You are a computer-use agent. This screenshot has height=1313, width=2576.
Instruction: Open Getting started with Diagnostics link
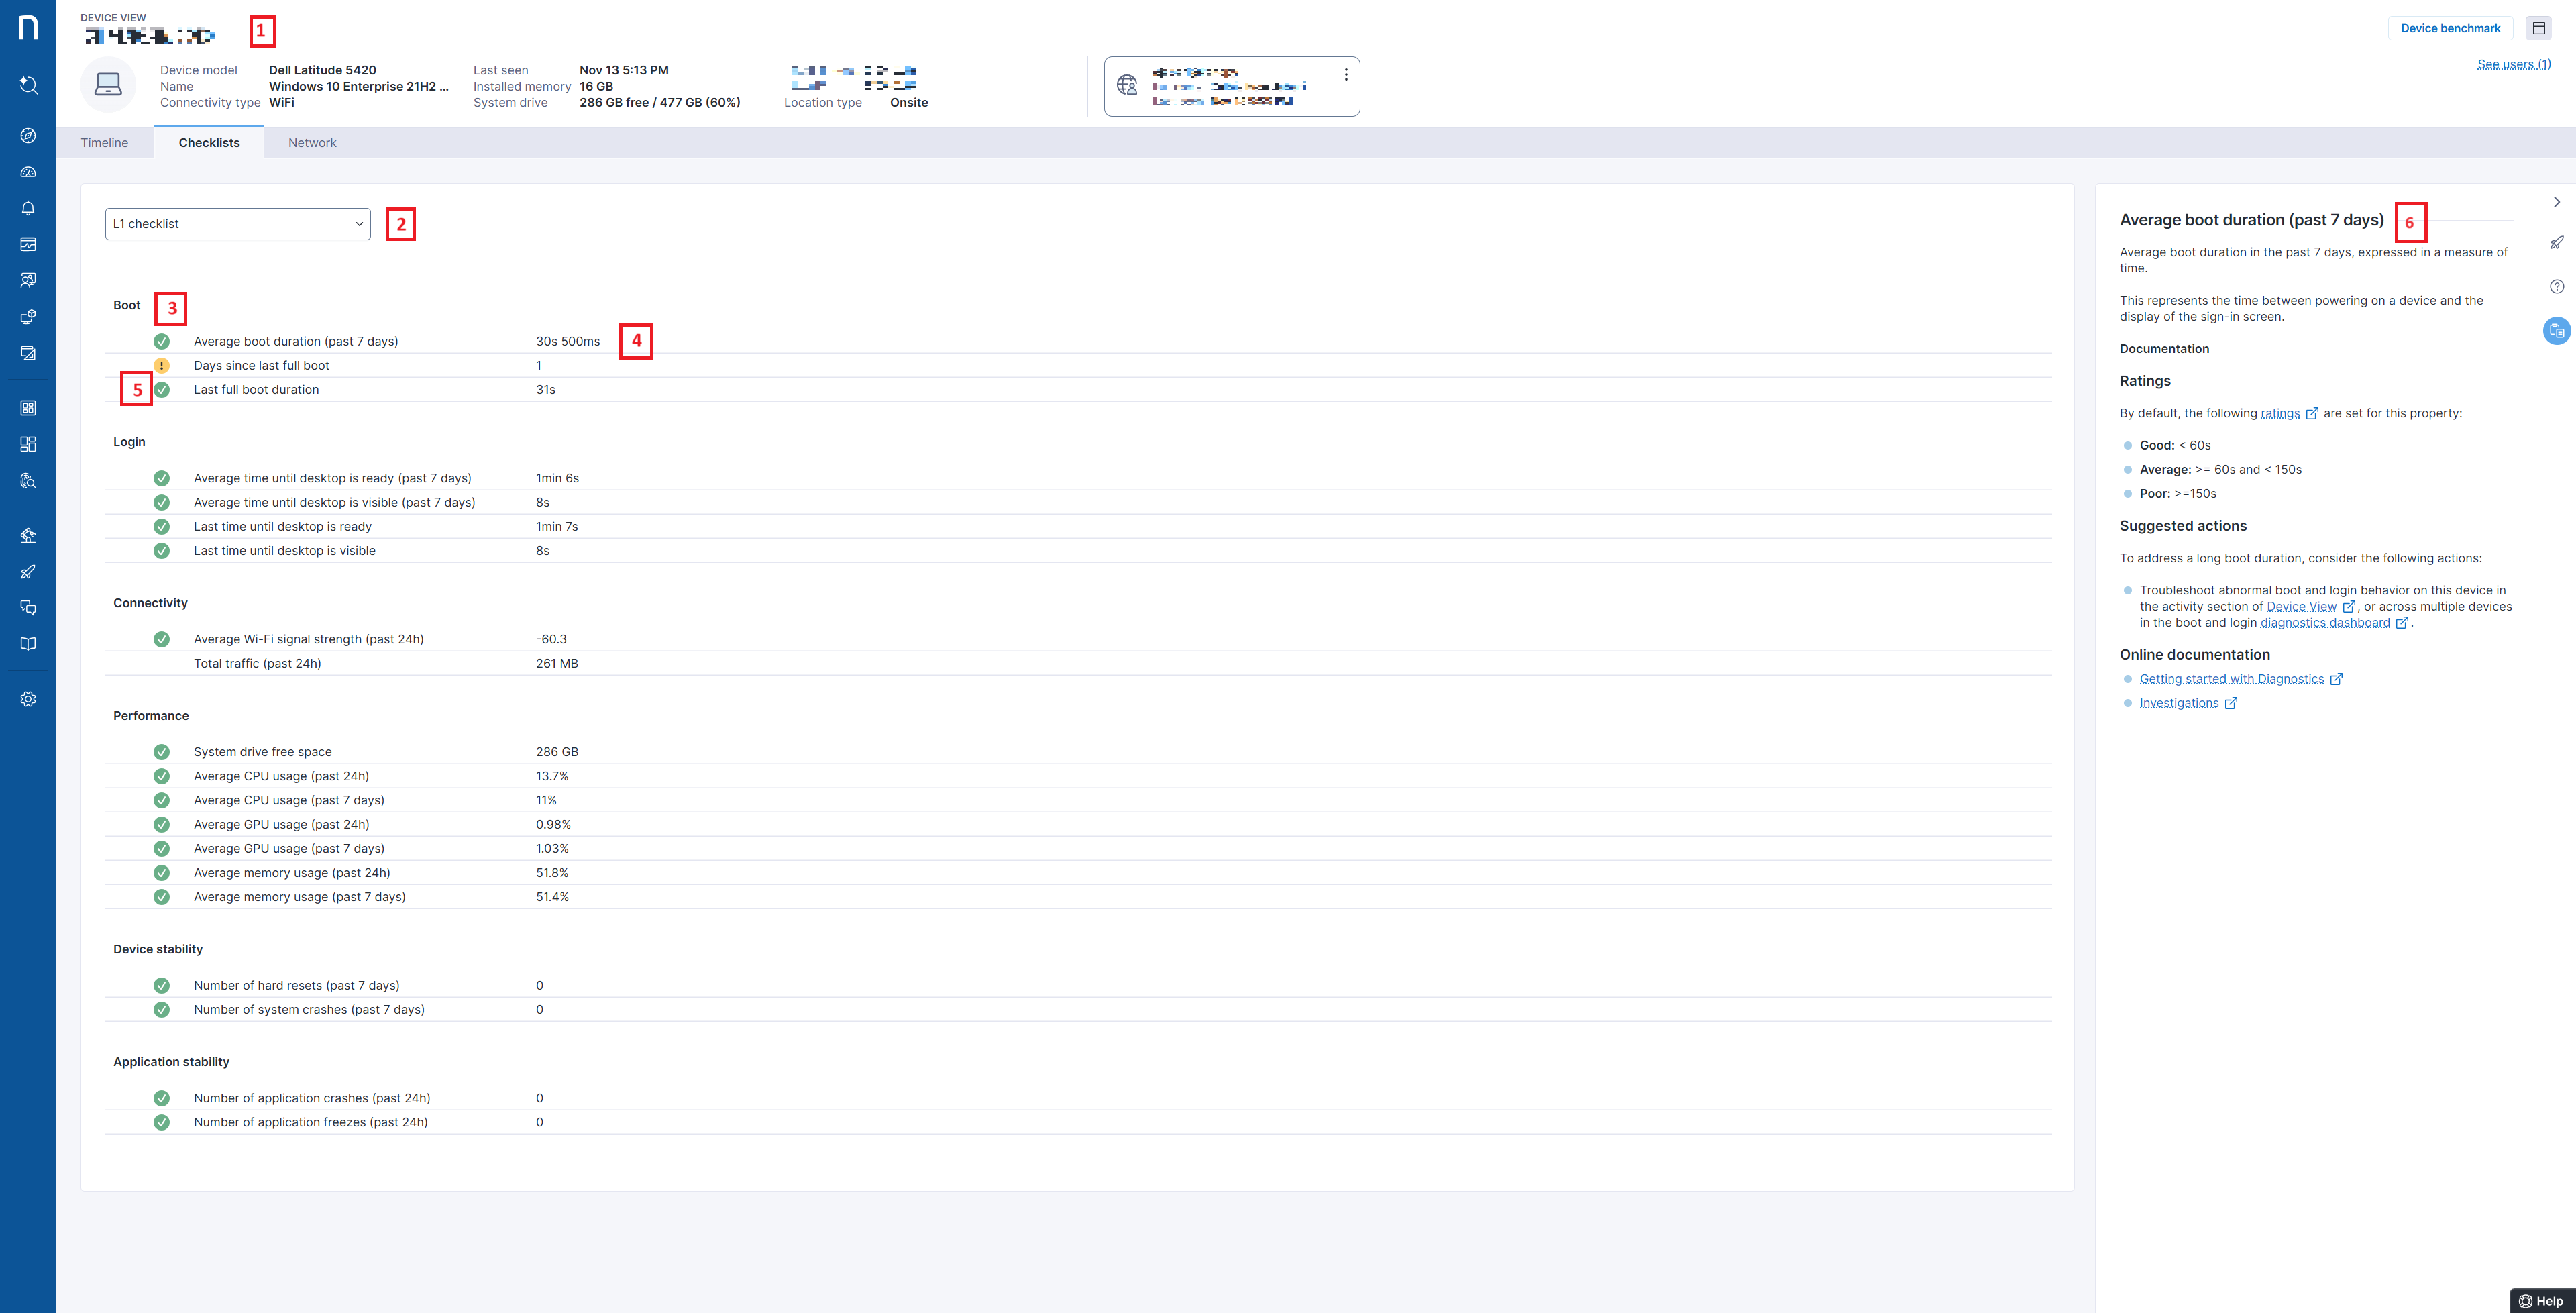pyautogui.click(x=2231, y=679)
